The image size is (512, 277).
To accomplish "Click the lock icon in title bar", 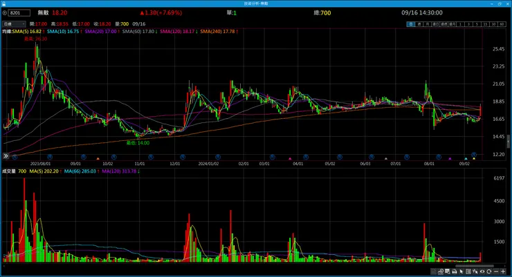I will point(4,3).
